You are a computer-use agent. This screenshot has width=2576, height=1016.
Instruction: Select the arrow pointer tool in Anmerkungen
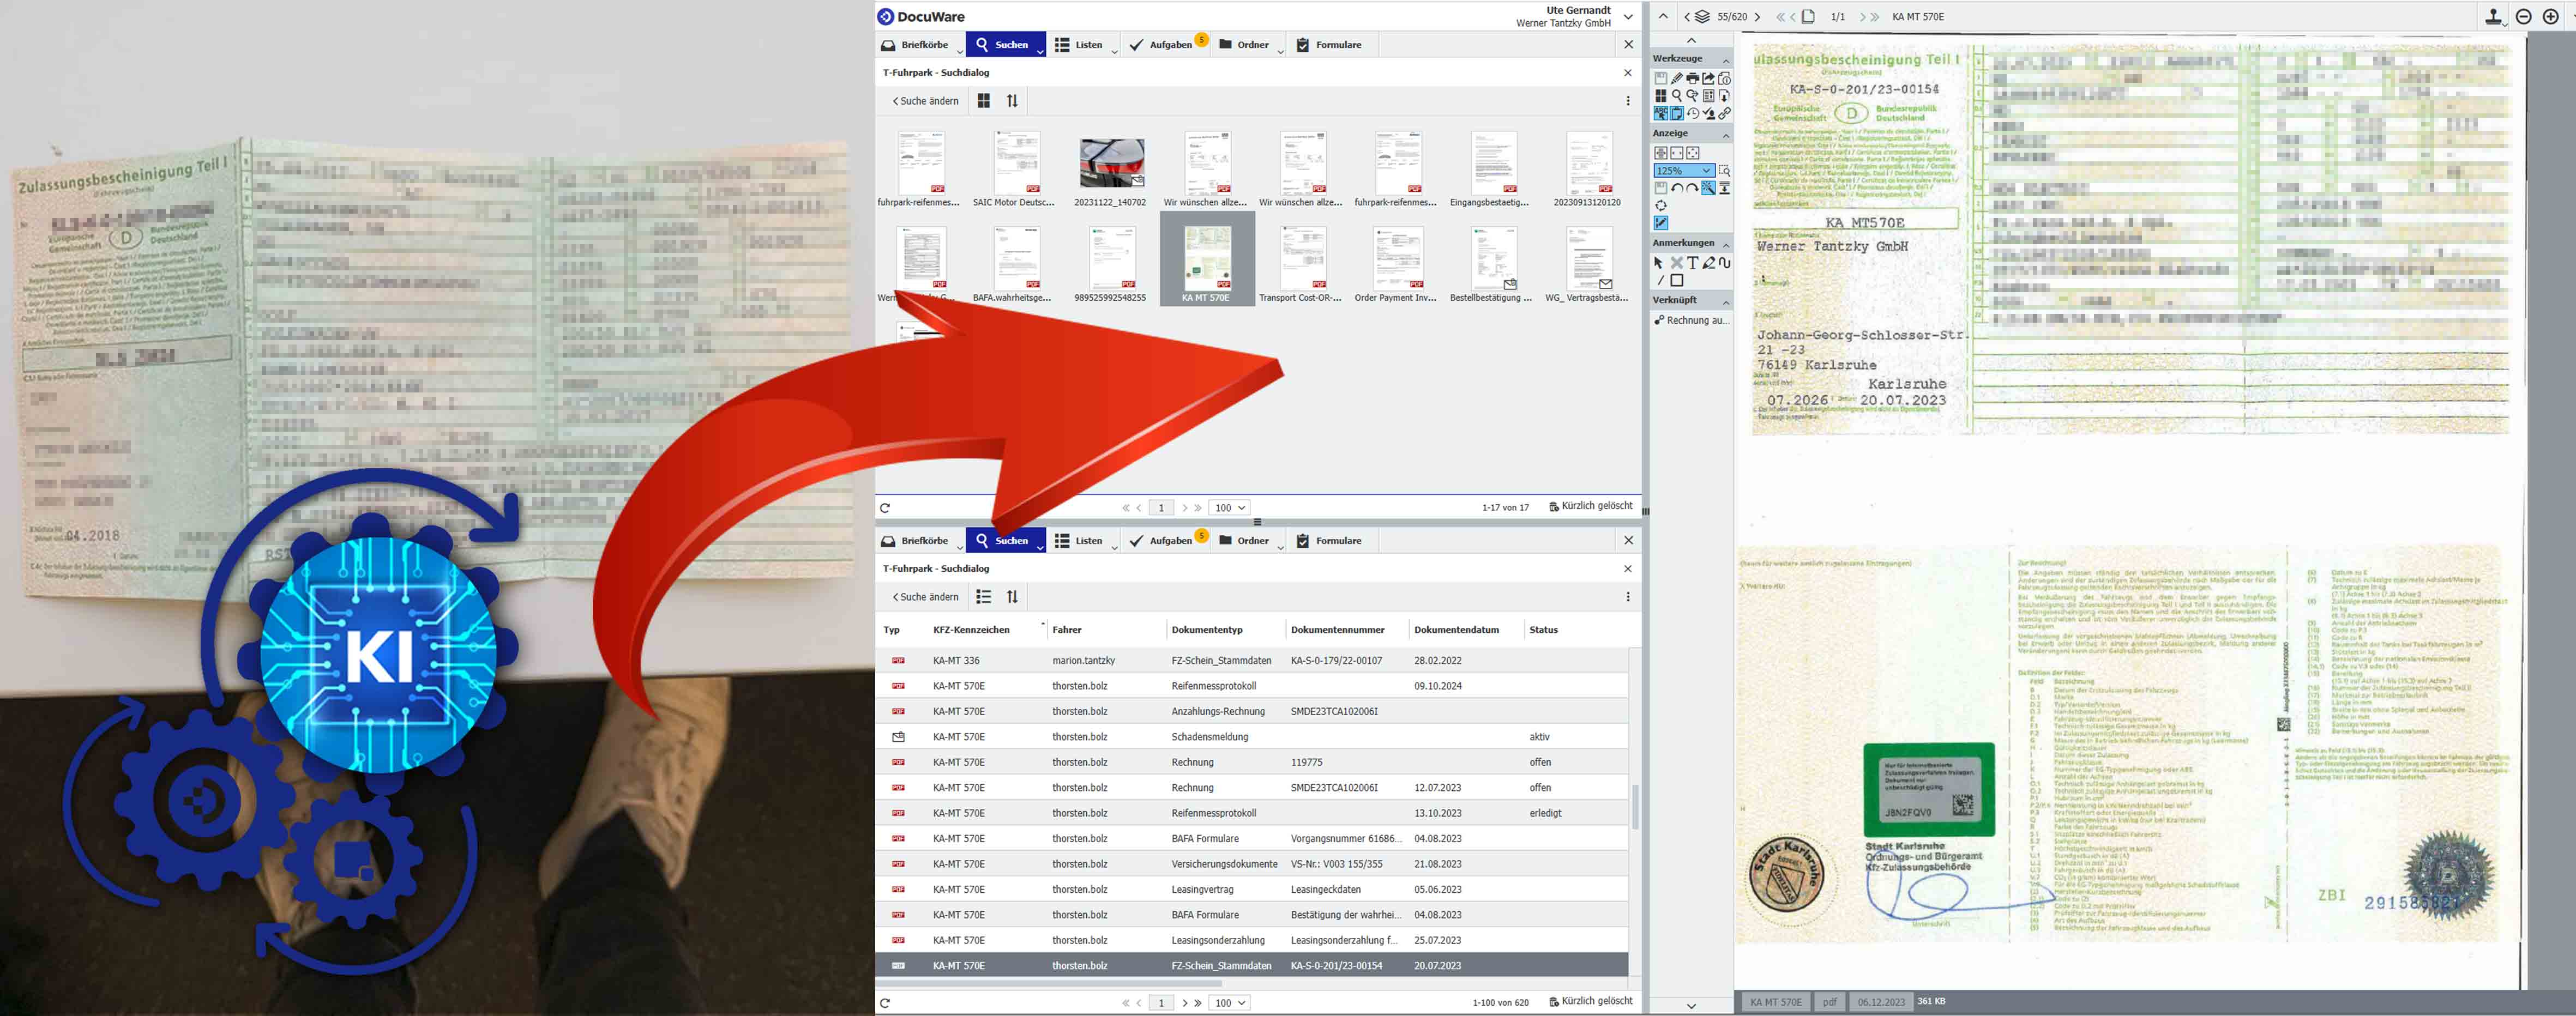(x=1658, y=263)
